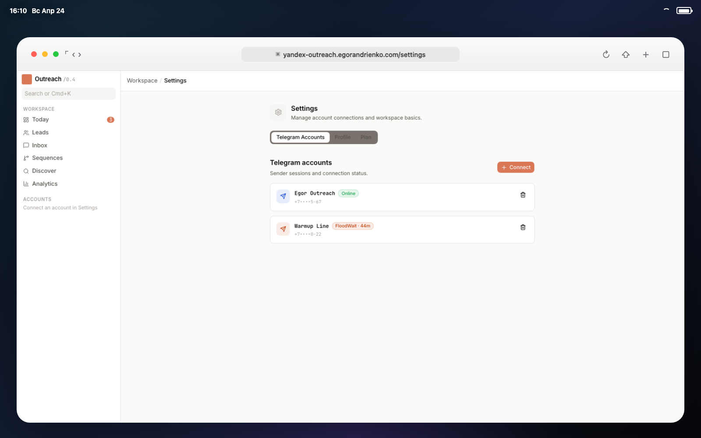The image size is (701, 438).
Task: Click the Outreach app name
Action: click(x=48, y=79)
